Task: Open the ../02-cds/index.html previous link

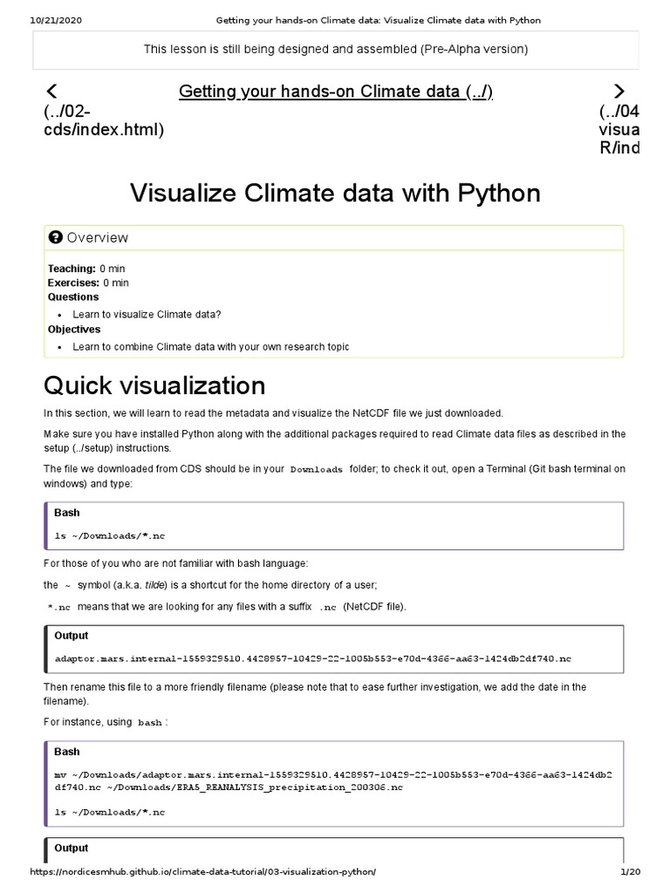Action: 103,120
